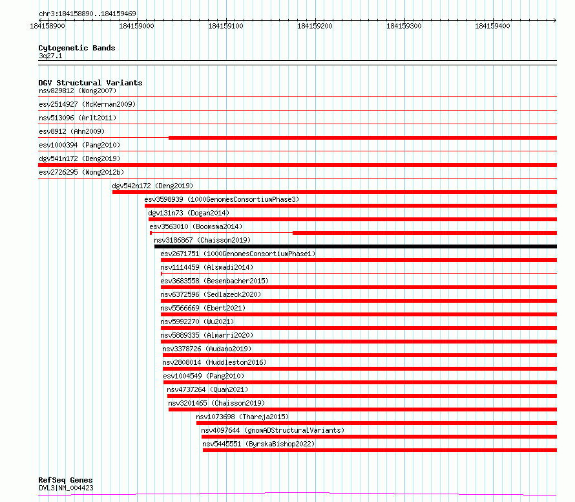Select gene DVL3|NM_004423 label
575x502 pixels.
coord(66,488)
